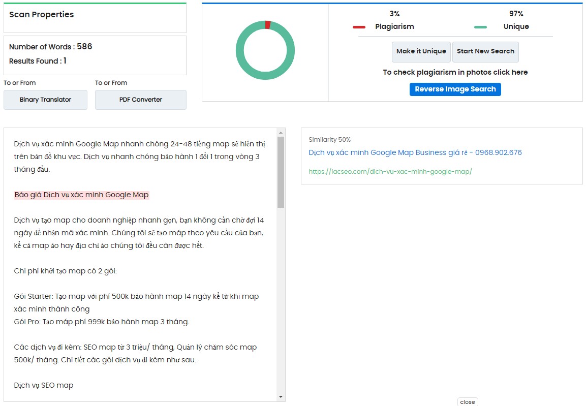Click the scrollbar up arrow
The image size is (586, 406).
281,133
